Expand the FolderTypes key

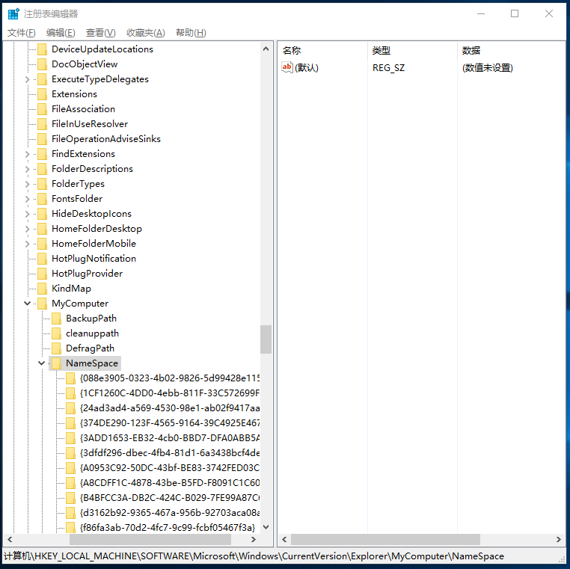click(x=27, y=184)
